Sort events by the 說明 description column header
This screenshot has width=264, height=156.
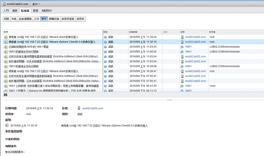pyautogui.click(x=53, y=32)
